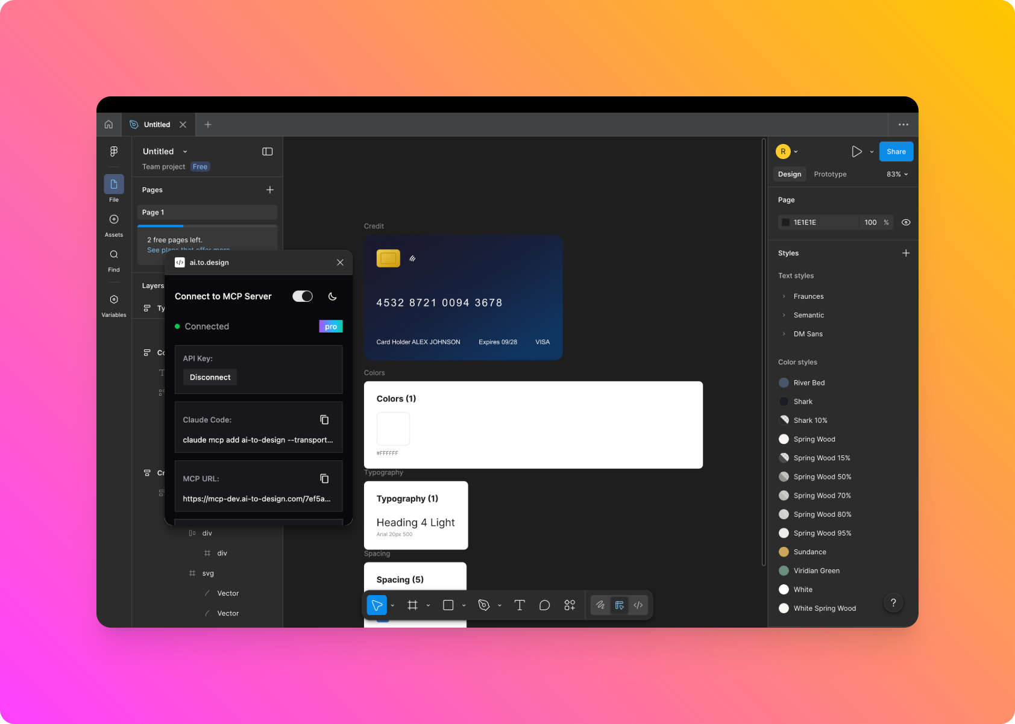Add a new page with plus icon

[x=270, y=190]
